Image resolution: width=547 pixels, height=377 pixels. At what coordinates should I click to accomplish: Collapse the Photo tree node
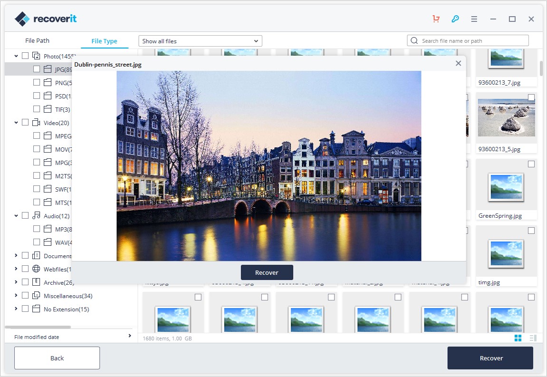(16, 56)
